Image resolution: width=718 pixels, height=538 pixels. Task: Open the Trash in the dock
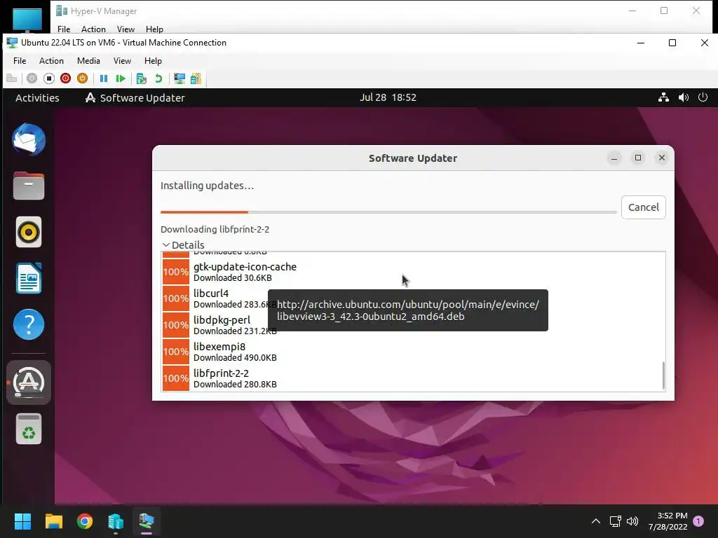click(29, 429)
